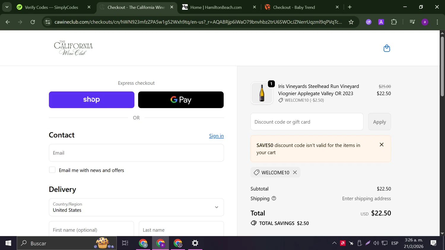Switch ESP keyboard language indicator
Viewport: 445px width, 250px height.
click(395, 243)
